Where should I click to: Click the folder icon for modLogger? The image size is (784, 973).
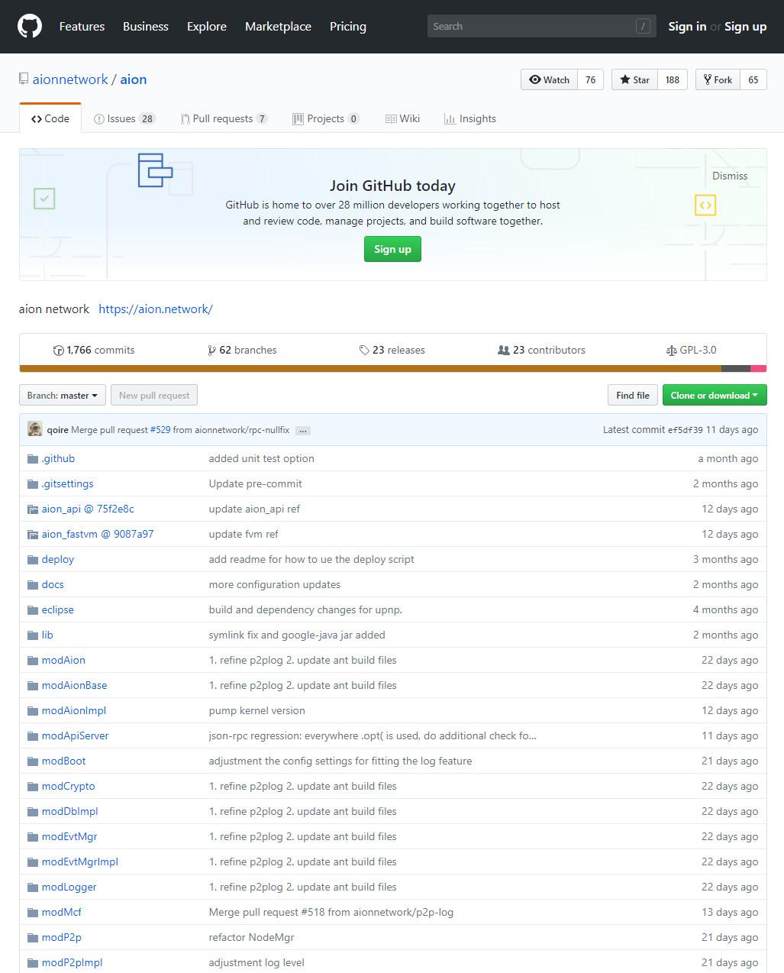point(33,887)
